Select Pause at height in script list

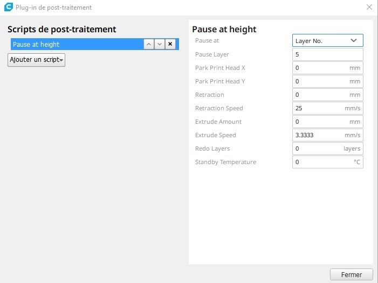75,44
